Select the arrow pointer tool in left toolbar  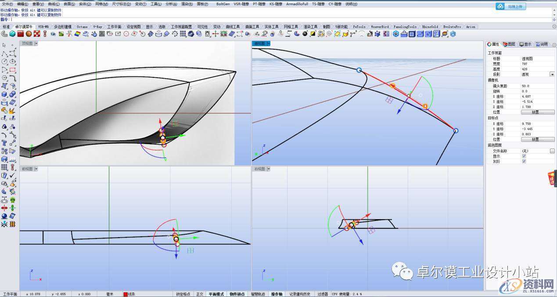click(4, 45)
